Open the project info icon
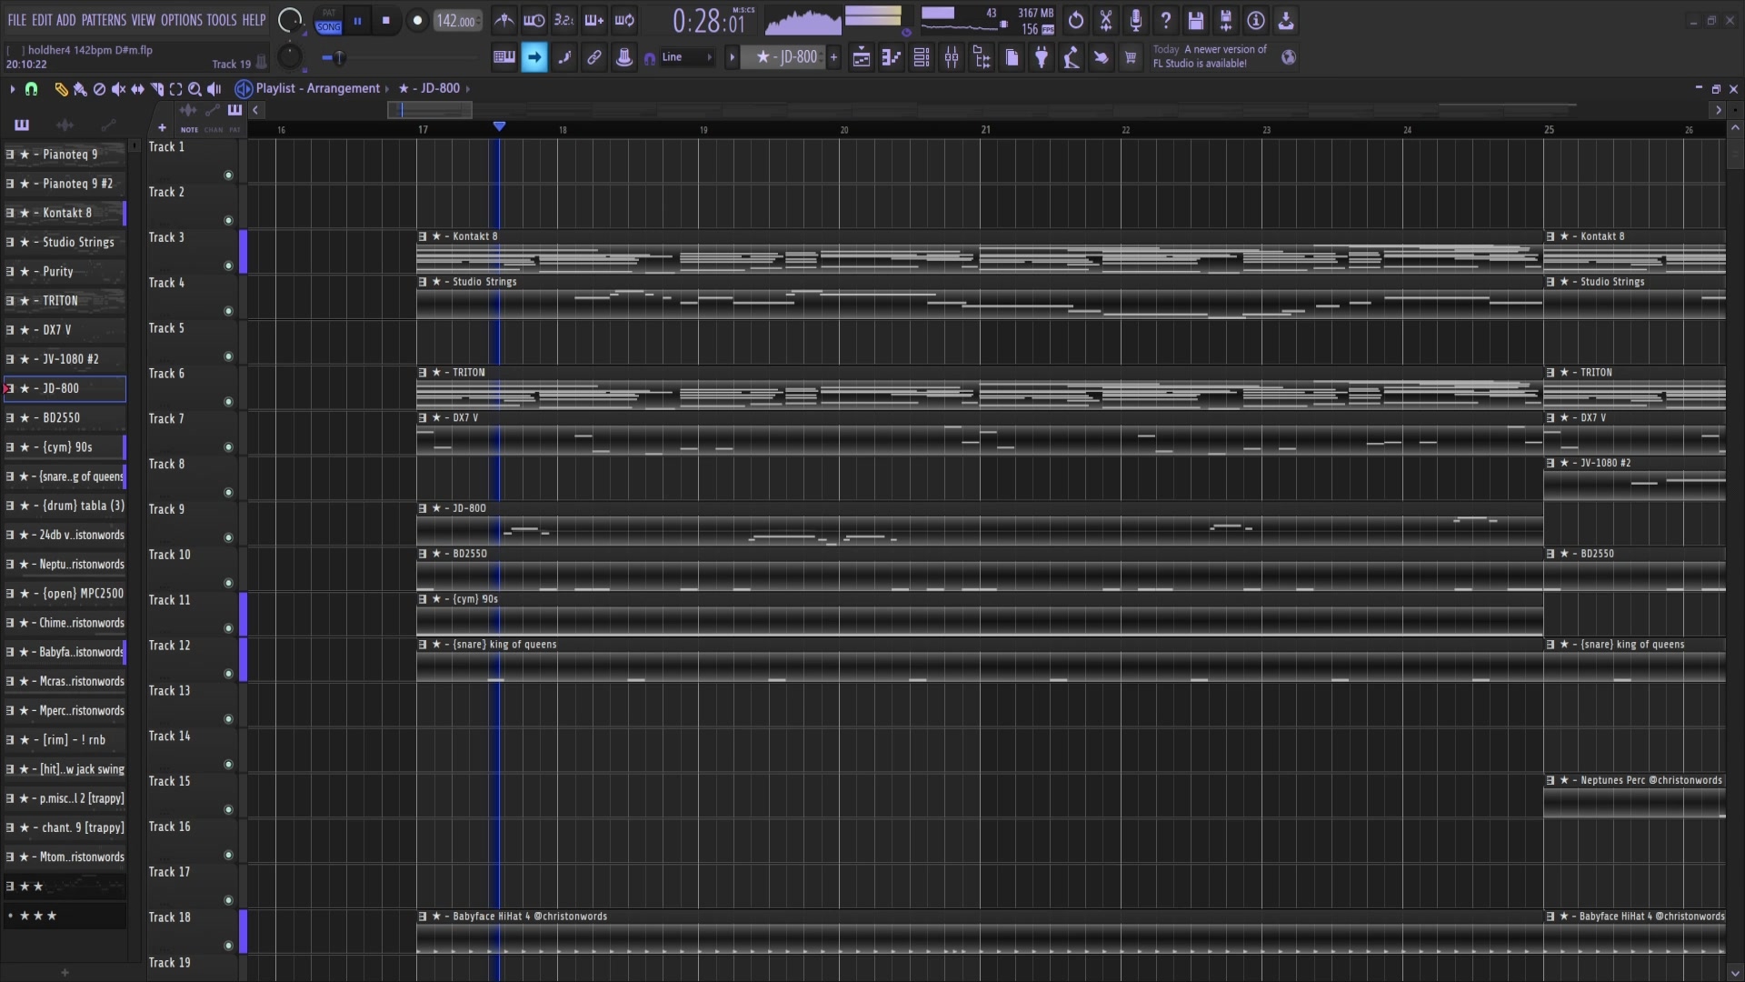1745x982 pixels. coord(1256,20)
